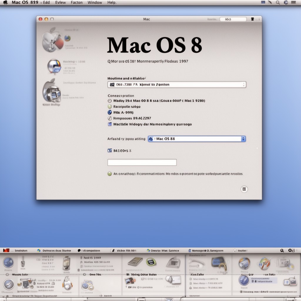301x301 pixels.
Task: Open the three-line list icon in the top menu bar
Action: 294,2
